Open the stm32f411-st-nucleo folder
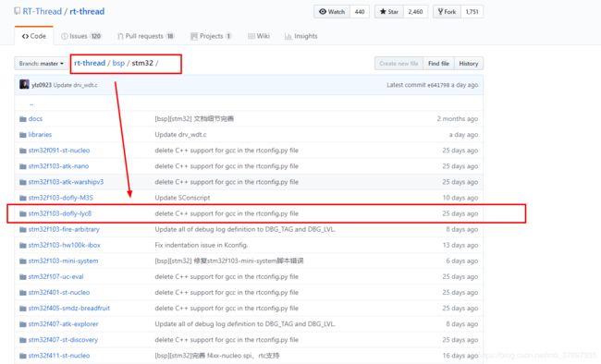The width and height of the screenshot is (601, 364). 59,355
